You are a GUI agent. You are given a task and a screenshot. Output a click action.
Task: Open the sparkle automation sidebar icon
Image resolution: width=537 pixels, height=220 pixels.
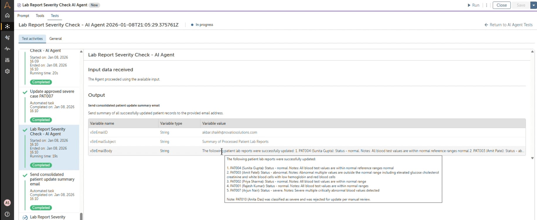(x=7, y=38)
